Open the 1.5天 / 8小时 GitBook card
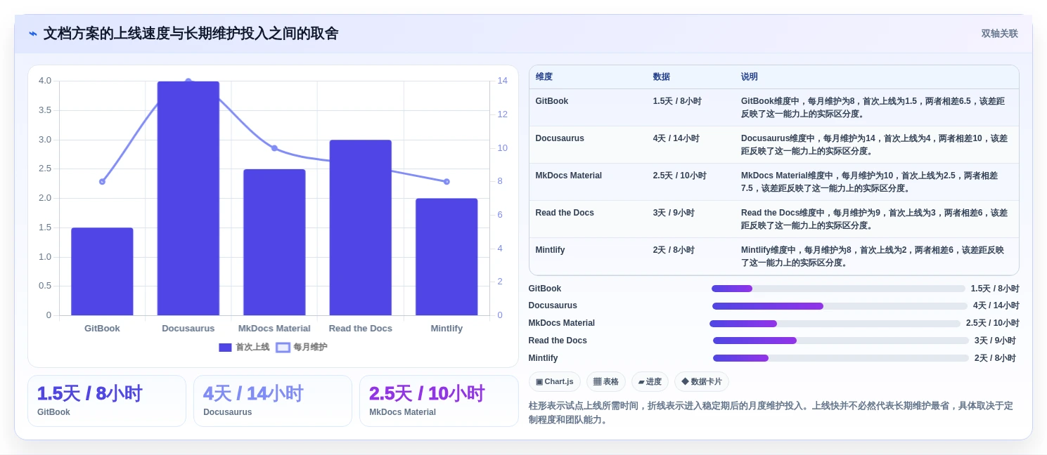The height and width of the screenshot is (455, 1047). tap(107, 401)
